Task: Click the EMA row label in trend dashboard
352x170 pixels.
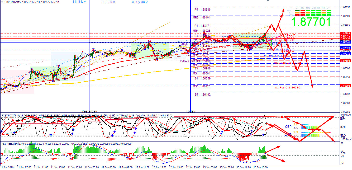Action: point(291,15)
